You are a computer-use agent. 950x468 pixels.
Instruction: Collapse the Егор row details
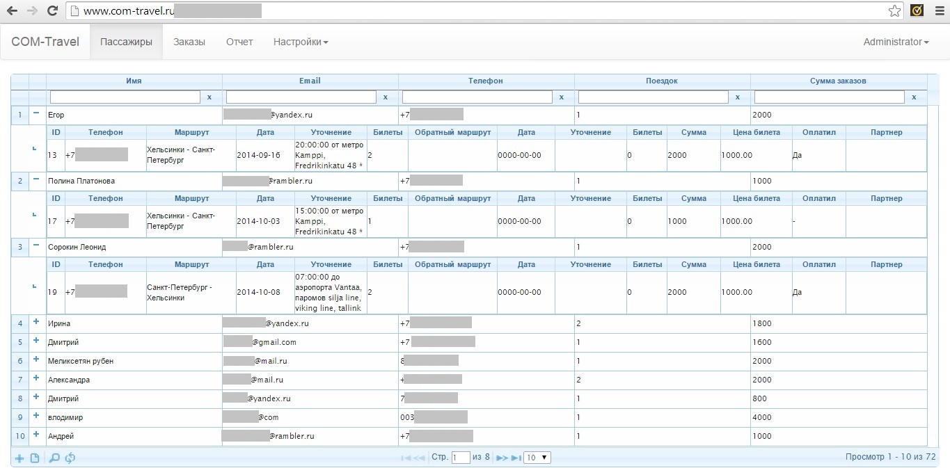(x=37, y=114)
